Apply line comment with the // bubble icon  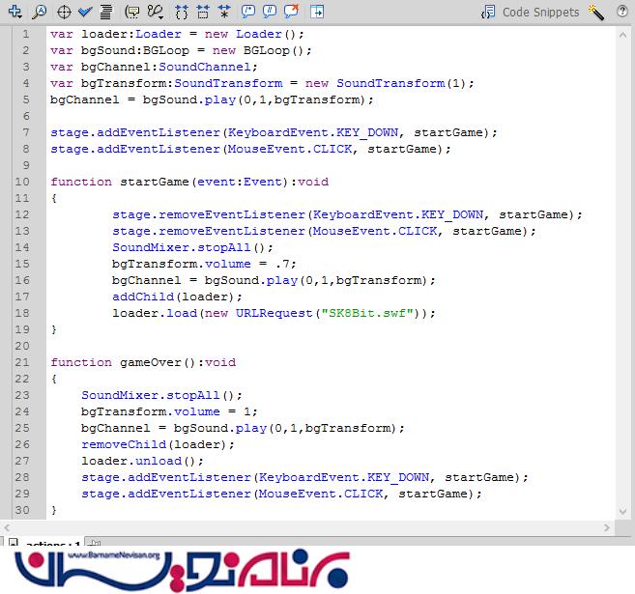(270, 12)
